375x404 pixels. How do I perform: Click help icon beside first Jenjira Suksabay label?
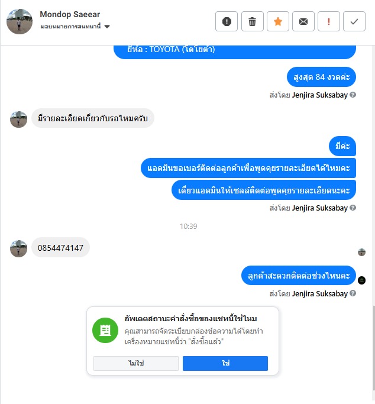pos(353,95)
